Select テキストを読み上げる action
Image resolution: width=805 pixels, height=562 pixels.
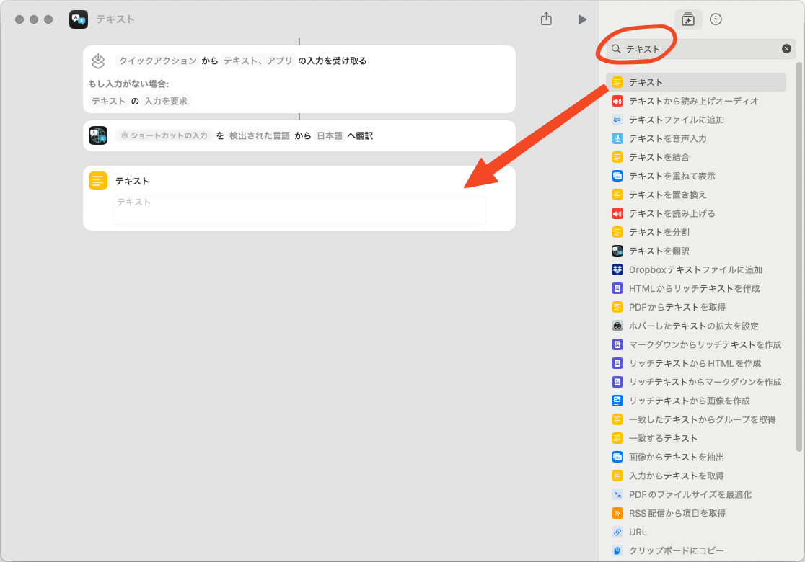point(695,213)
